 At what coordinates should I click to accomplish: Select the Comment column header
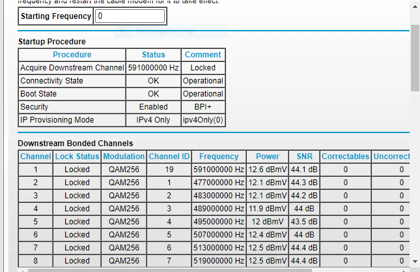(203, 55)
